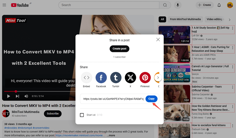The width and height of the screenshot is (236, 138).
Task: Open A.M Study Session thumbnail
Action: tap(174, 35)
